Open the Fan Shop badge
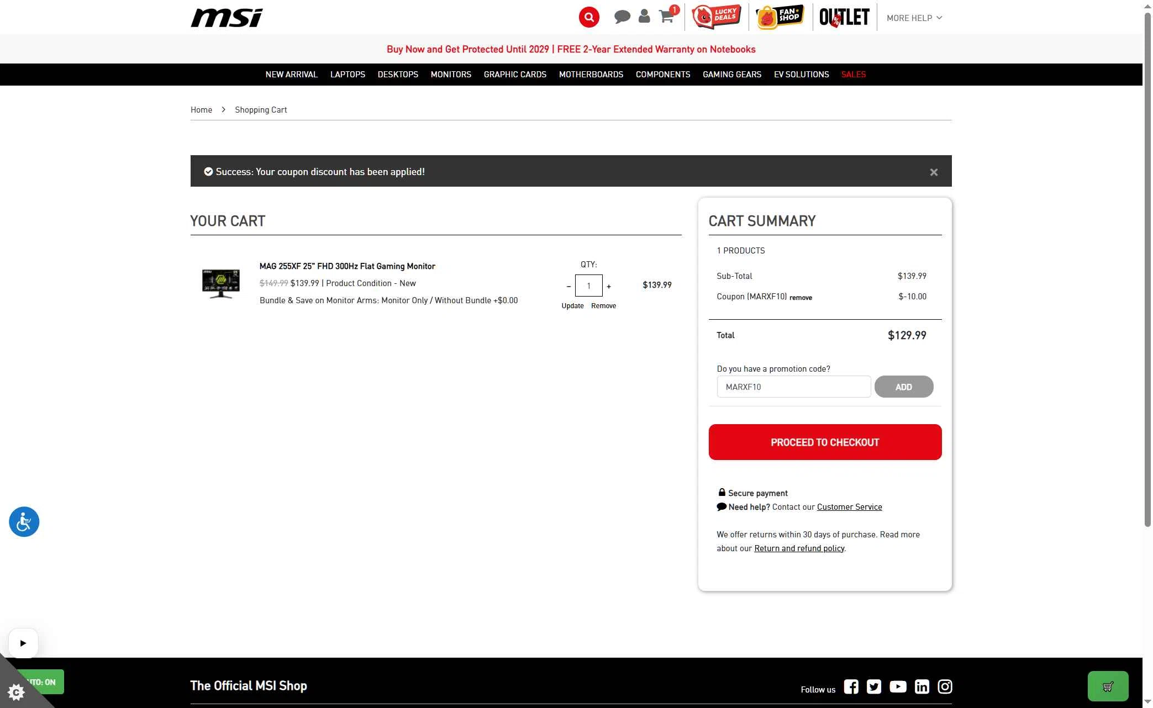Image resolution: width=1153 pixels, height=708 pixels. pos(780,17)
